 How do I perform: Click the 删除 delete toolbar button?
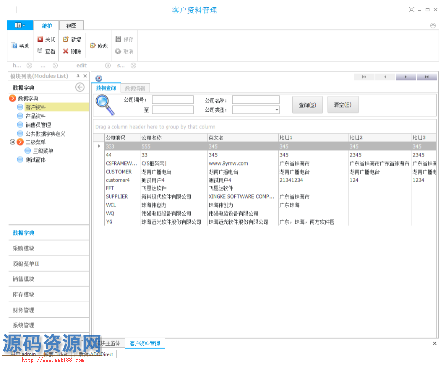coord(72,51)
